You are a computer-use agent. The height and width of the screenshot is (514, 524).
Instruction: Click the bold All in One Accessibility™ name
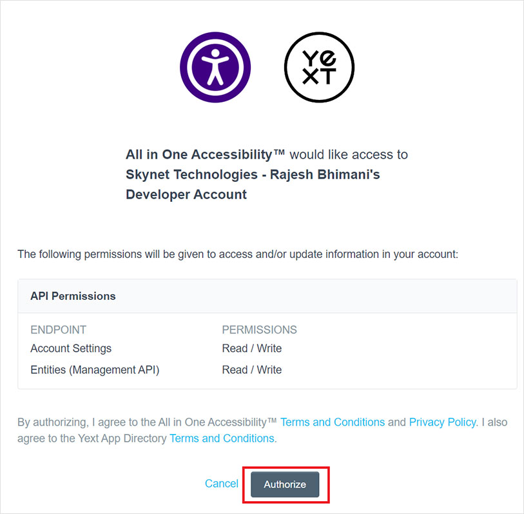pyautogui.click(x=206, y=155)
